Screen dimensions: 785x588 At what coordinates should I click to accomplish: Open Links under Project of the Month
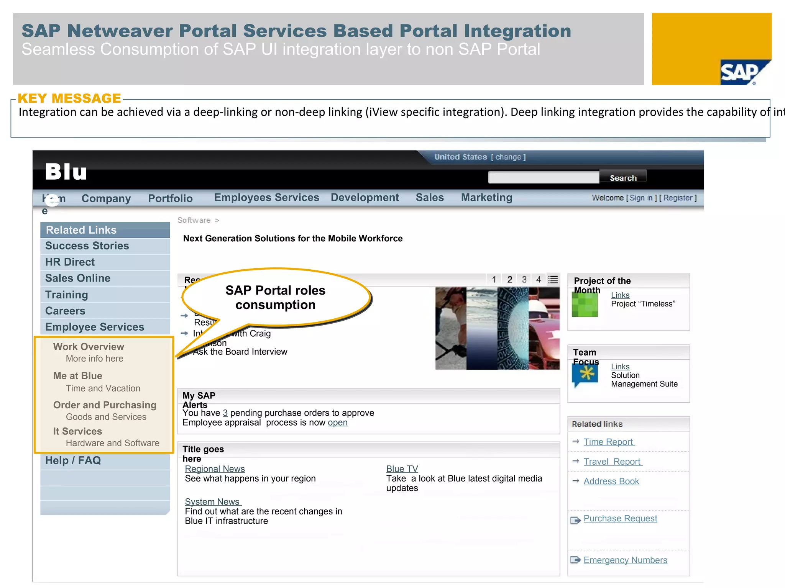(x=620, y=295)
